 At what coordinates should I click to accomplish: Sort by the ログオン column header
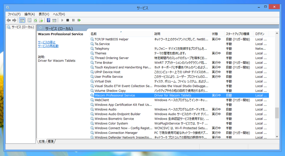pyautogui.click(x=261, y=34)
